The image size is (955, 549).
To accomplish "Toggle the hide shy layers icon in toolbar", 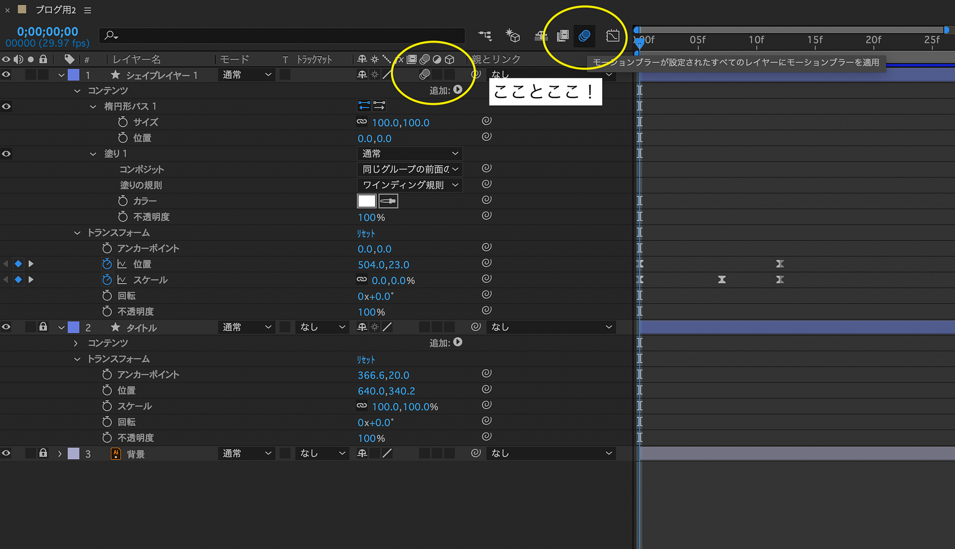I will tap(541, 36).
